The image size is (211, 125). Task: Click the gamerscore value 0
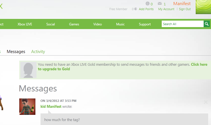tap(152, 4)
